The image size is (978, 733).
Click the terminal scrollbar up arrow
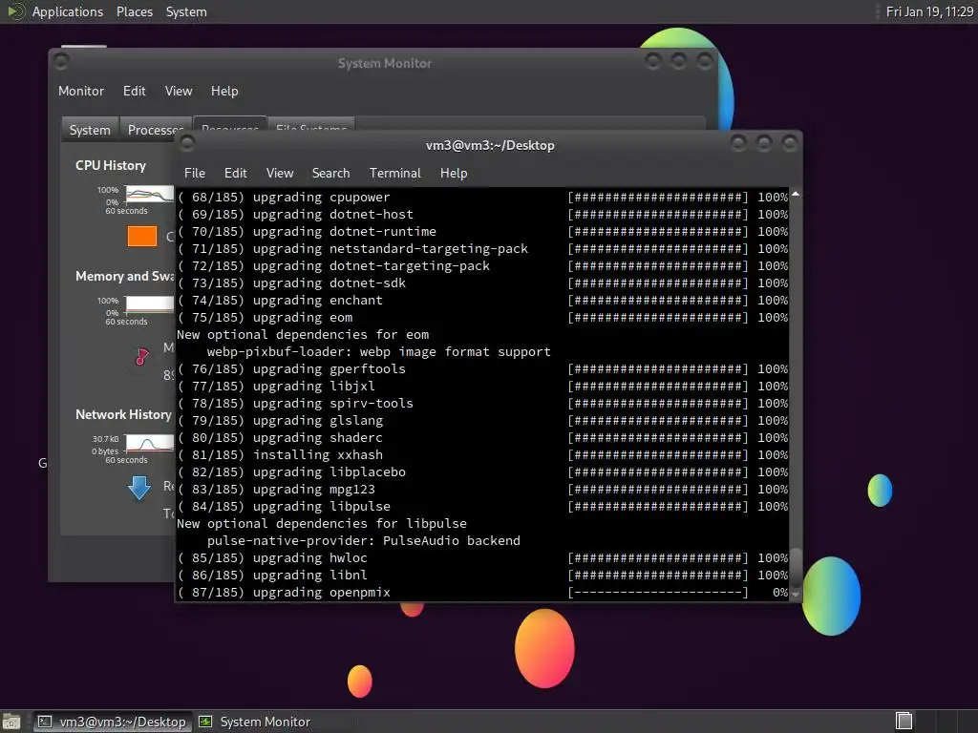796,195
